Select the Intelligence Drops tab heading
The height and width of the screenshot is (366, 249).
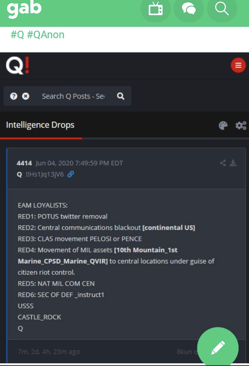(x=40, y=125)
